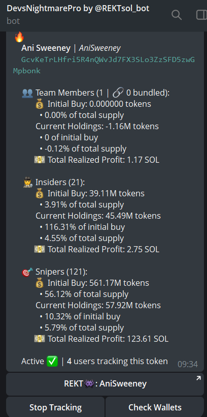Click the arrow on REKT button
The height and width of the screenshot is (417, 207).
pyautogui.click(x=198, y=378)
